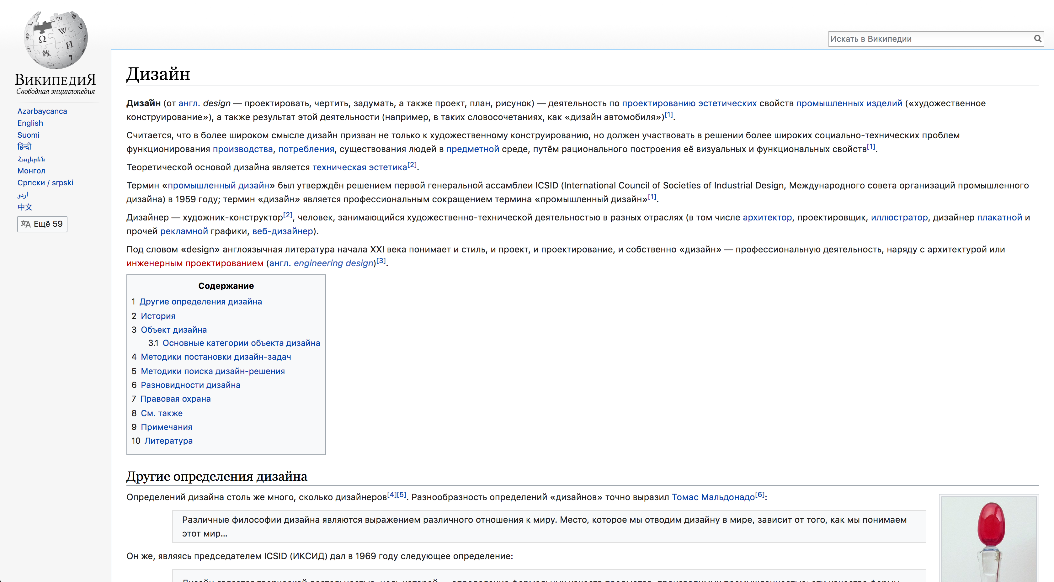
Task: Open the 'потребления' link
Action: (x=306, y=149)
